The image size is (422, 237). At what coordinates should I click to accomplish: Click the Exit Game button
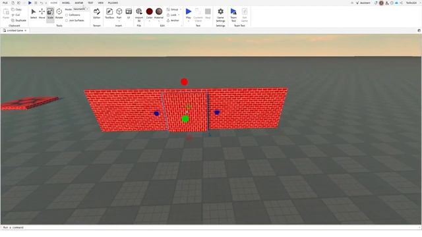245,14
